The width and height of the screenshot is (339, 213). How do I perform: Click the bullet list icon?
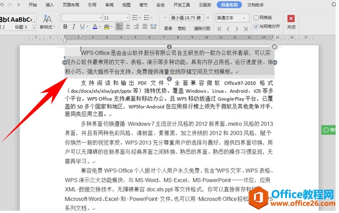tap(135, 18)
